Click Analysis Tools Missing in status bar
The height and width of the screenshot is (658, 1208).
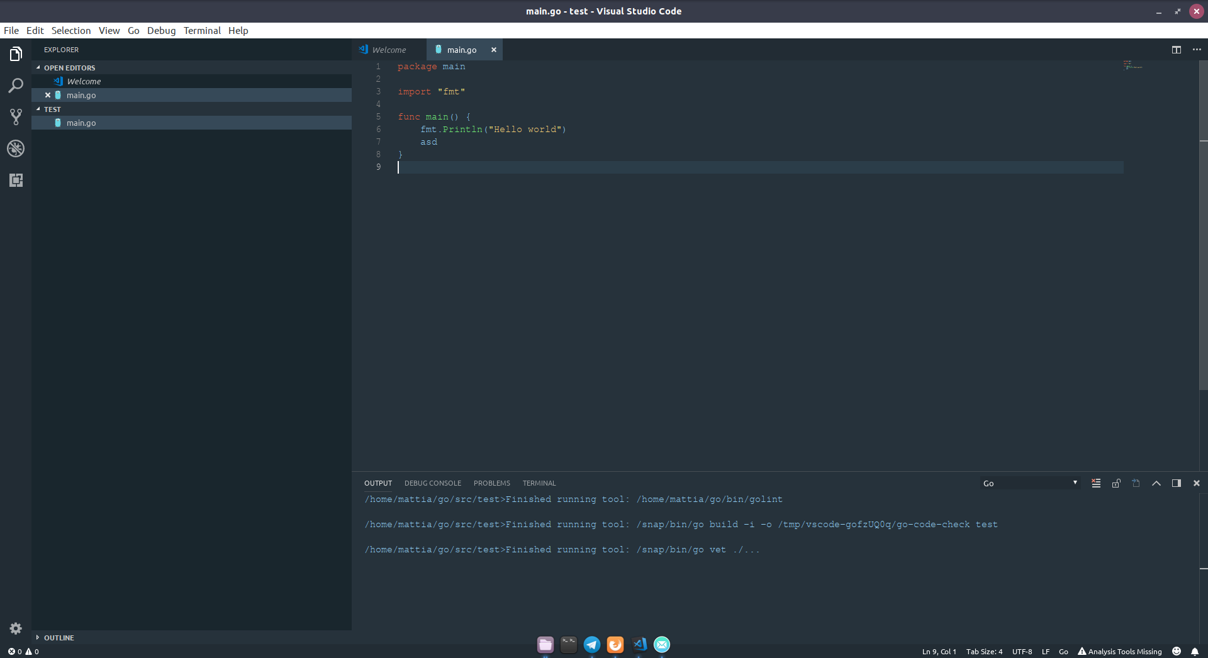coord(1125,652)
